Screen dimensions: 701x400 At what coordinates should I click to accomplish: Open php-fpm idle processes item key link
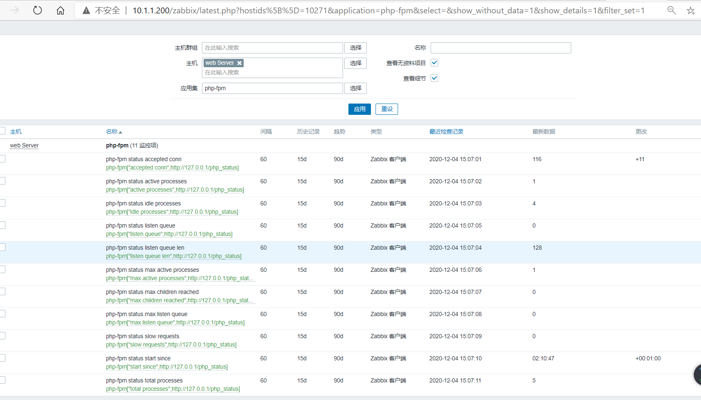click(172, 212)
